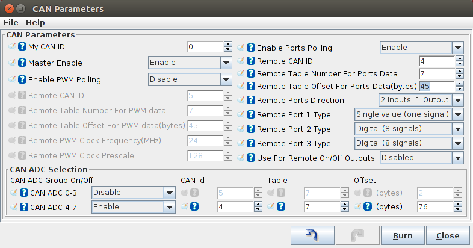Click the Close button
This screenshot has width=473, height=248.
(448, 235)
